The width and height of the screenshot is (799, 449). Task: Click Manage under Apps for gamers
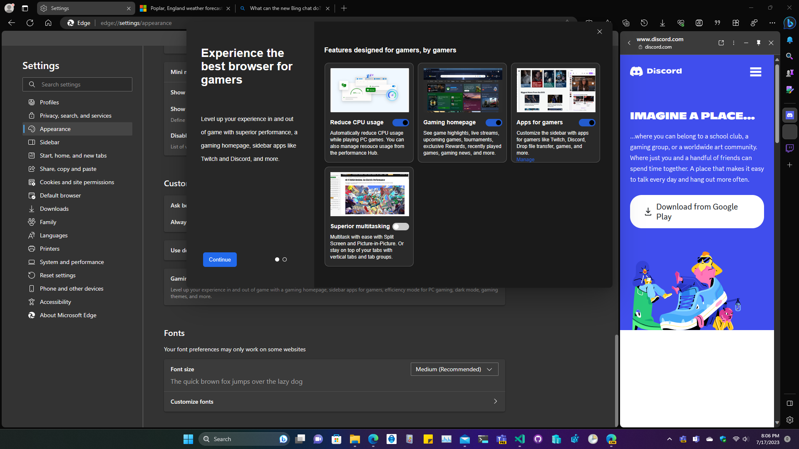[x=525, y=159]
